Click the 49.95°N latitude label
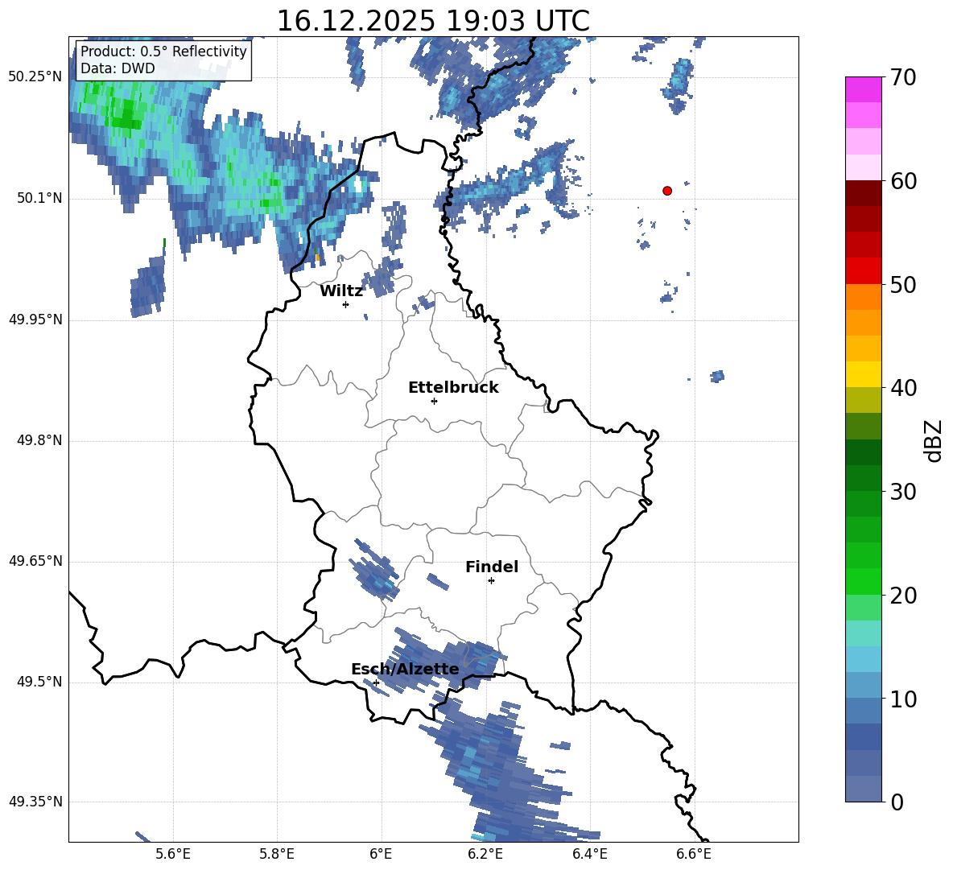Viewport: 953px width, 870px height. tap(35, 320)
